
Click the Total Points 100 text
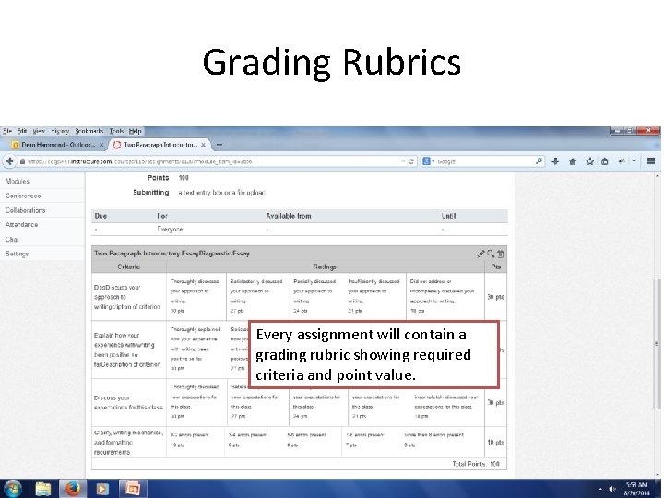(x=476, y=464)
